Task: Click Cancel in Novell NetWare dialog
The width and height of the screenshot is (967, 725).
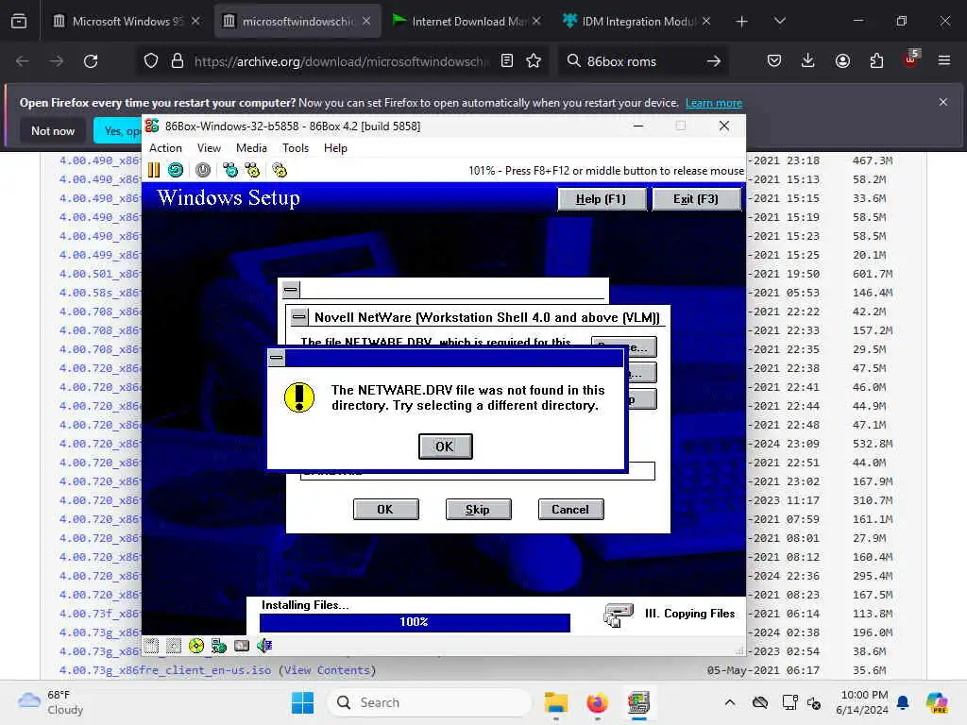Action: [570, 509]
